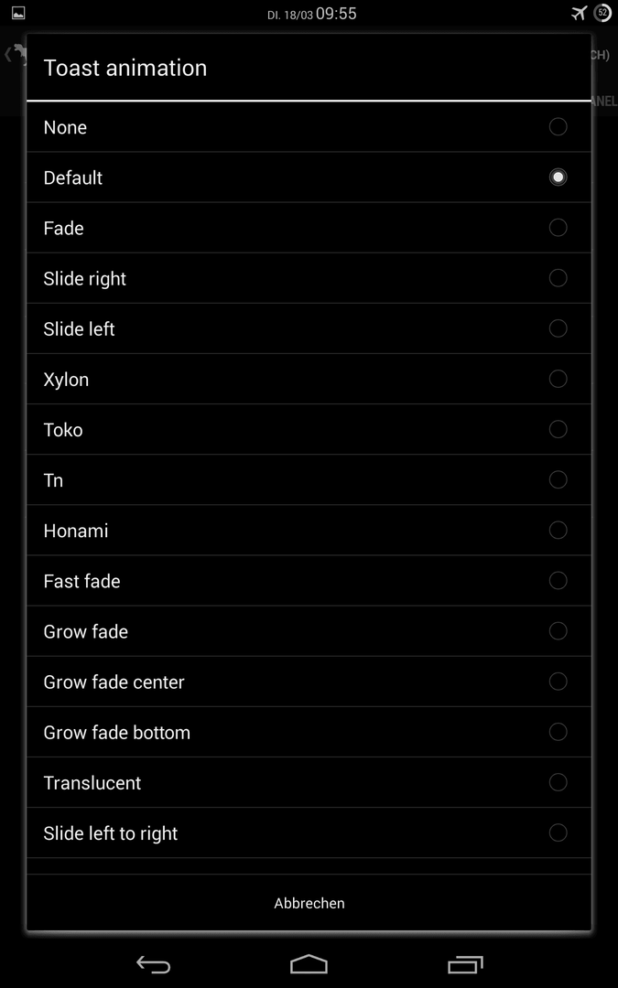Choose Honami toast animation
The image size is (618, 988).
tap(309, 530)
